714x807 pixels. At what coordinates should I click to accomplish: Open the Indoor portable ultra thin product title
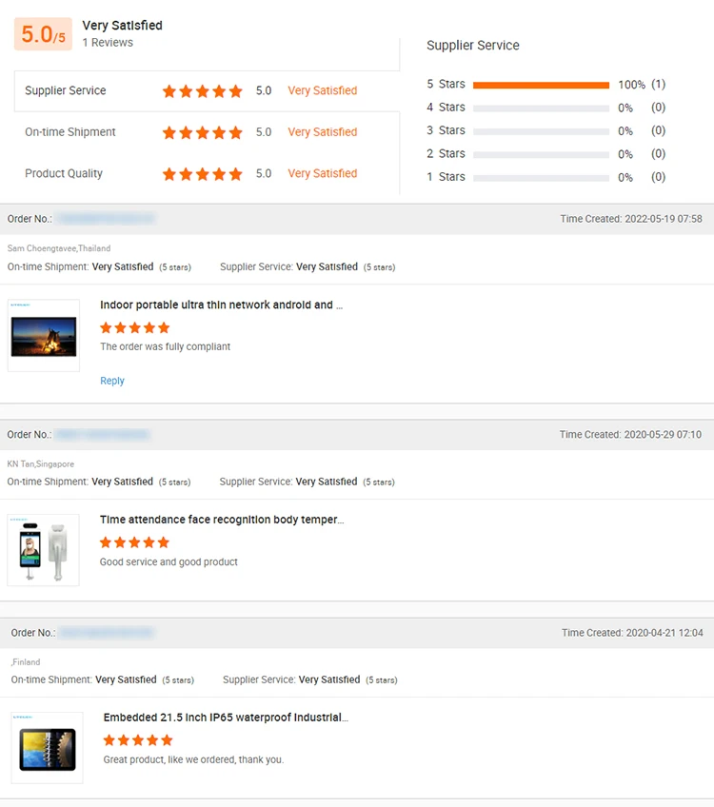click(x=221, y=305)
